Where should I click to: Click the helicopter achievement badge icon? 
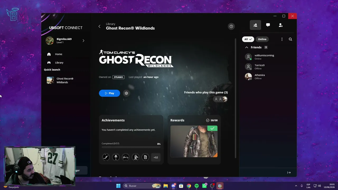(116, 157)
